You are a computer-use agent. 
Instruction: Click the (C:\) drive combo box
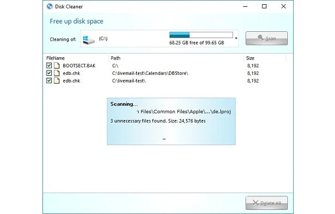pyautogui.click(x=157, y=39)
